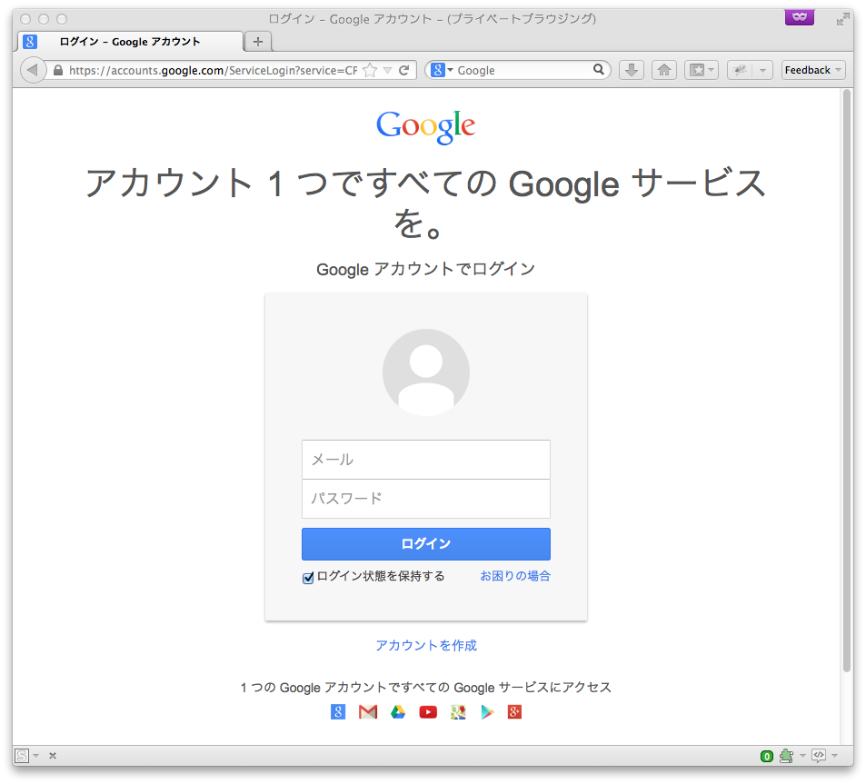This screenshot has width=866, height=784.
Task: Open the お困りの場合 help link
Action: 514,576
